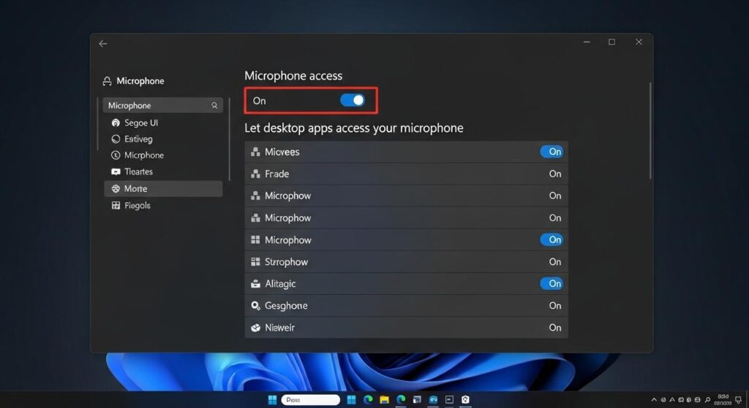Open the notification icon in the system tray

tap(739, 399)
